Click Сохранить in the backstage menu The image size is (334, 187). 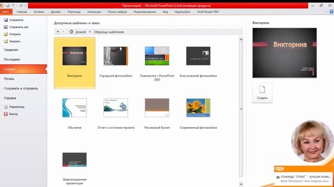14,20
